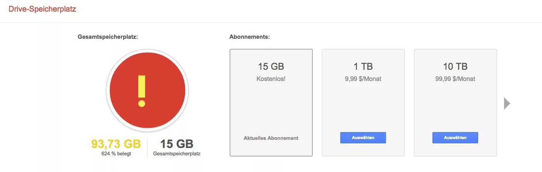Show more plans with the right arrow

[x=507, y=103]
